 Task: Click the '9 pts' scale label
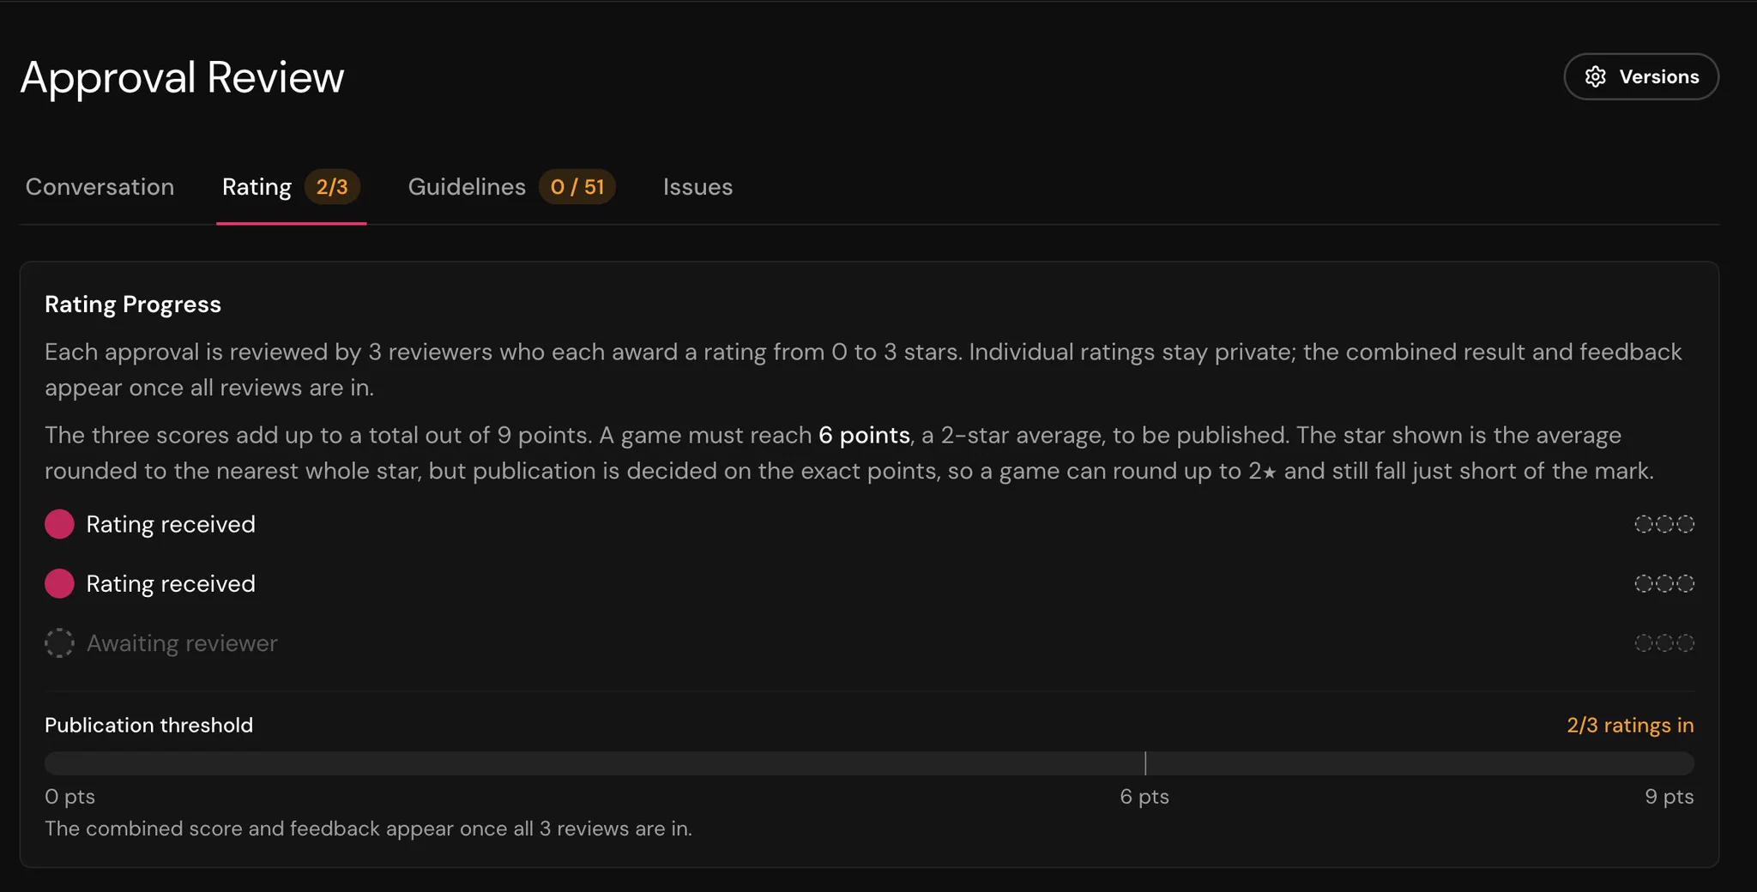tap(1669, 797)
